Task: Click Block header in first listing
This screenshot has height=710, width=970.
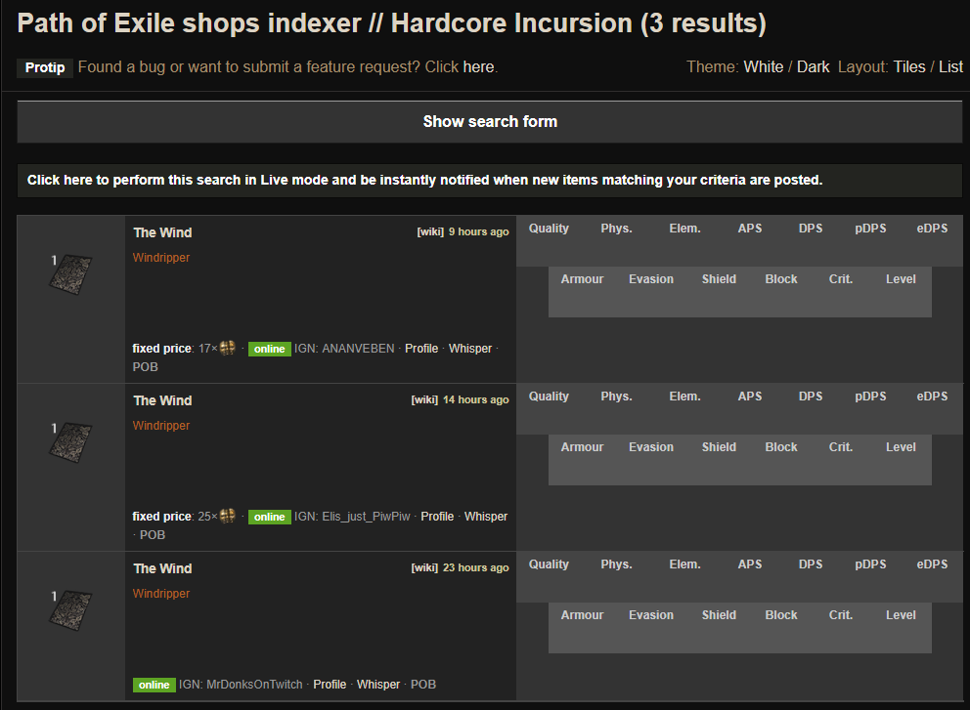Action: 781,279
